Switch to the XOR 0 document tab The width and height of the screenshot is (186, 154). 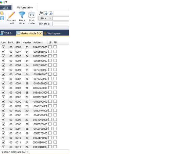tap(6, 33)
